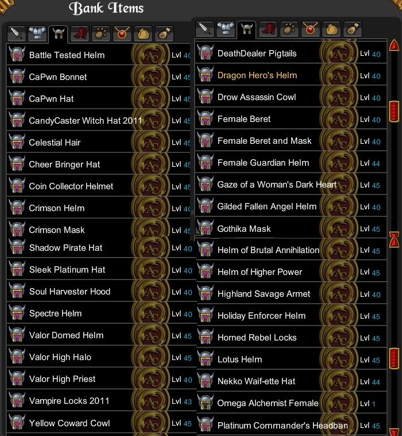402x436 pixels.
Task: Switch to the helm tab in left panel
Action: click(58, 35)
